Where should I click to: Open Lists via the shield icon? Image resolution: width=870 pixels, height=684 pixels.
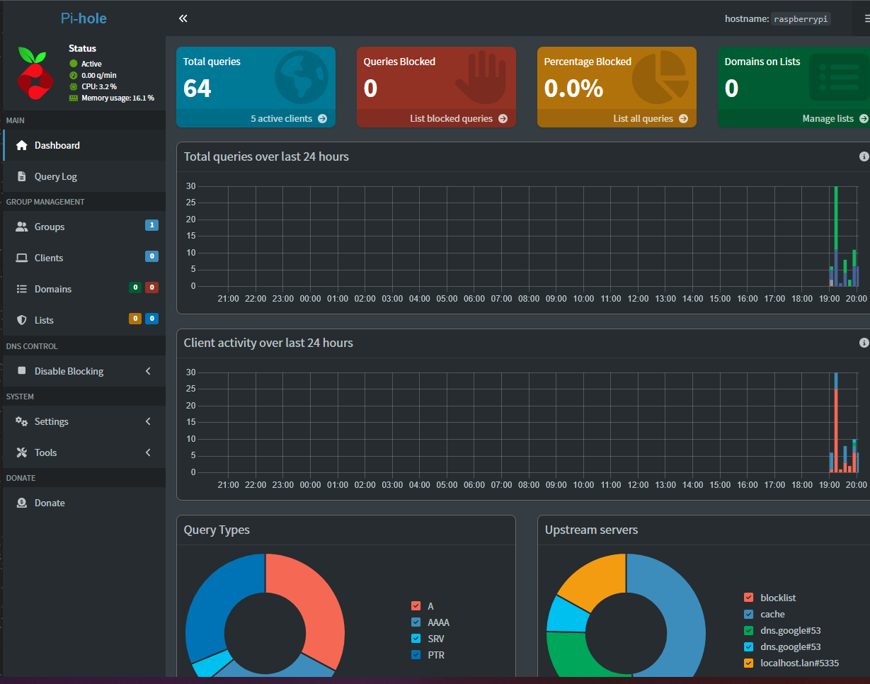20,319
